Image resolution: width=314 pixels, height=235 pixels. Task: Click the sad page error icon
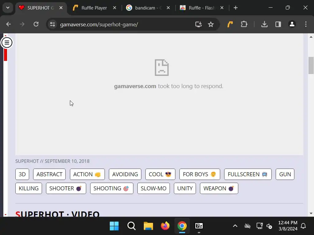tap(162, 68)
